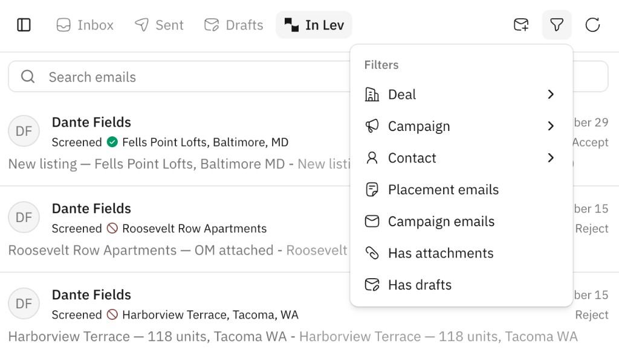The image size is (619, 356).
Task: Filter by Has drafts
Action: 461,285
